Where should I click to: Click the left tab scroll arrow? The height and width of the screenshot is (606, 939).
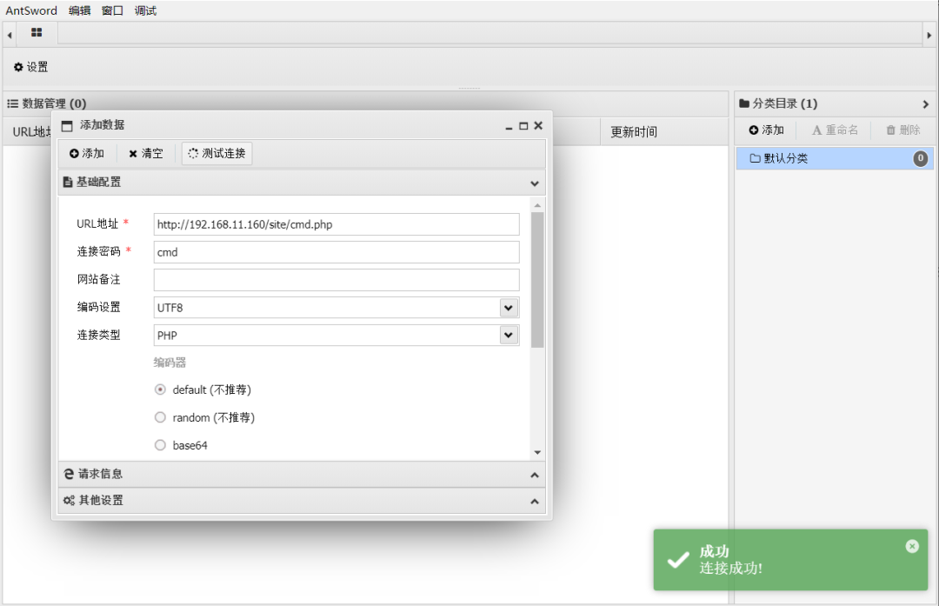(x=9, y=36)
